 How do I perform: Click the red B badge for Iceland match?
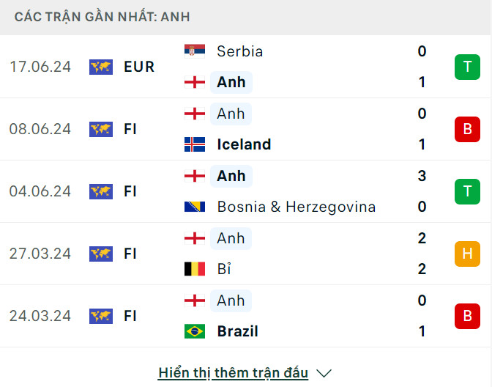[x=466, y=129]
